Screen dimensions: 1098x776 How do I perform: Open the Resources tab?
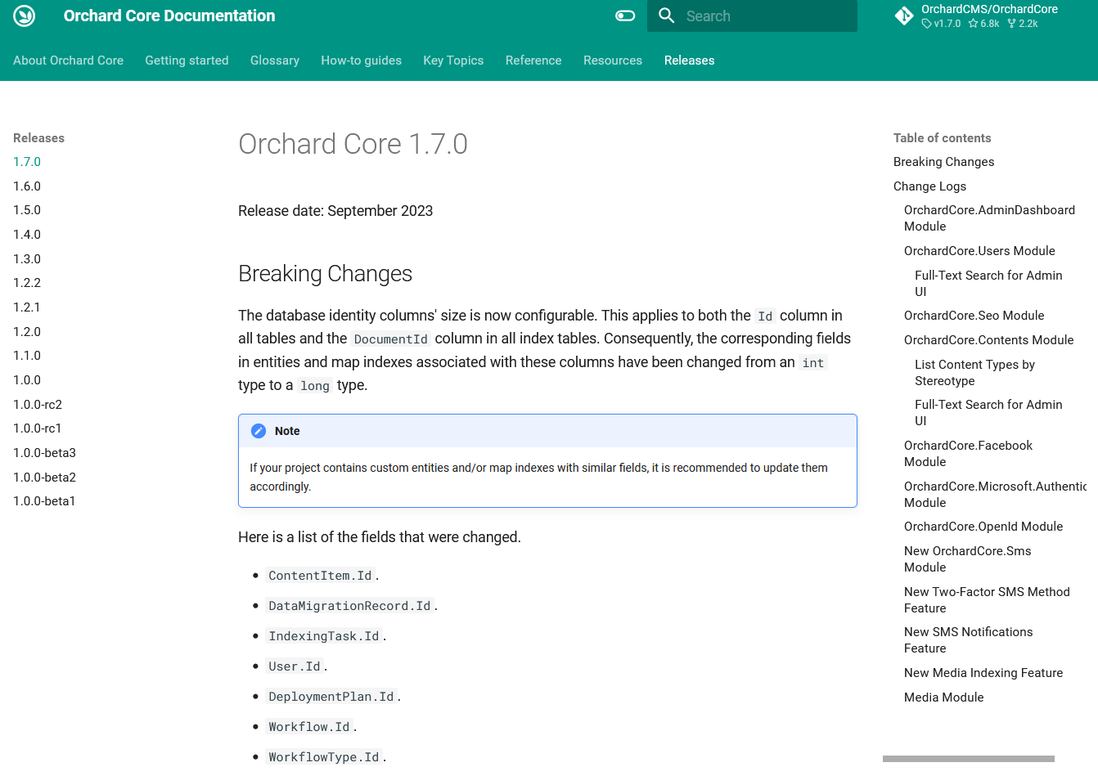[x=613, y=61]
